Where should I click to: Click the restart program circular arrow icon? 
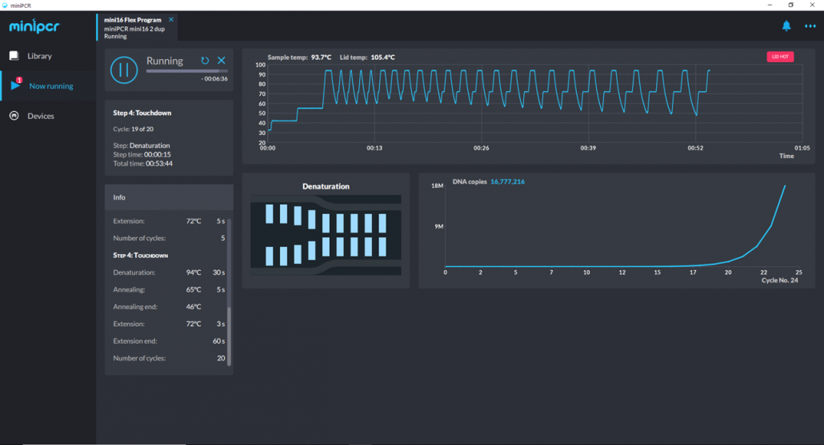205,61
